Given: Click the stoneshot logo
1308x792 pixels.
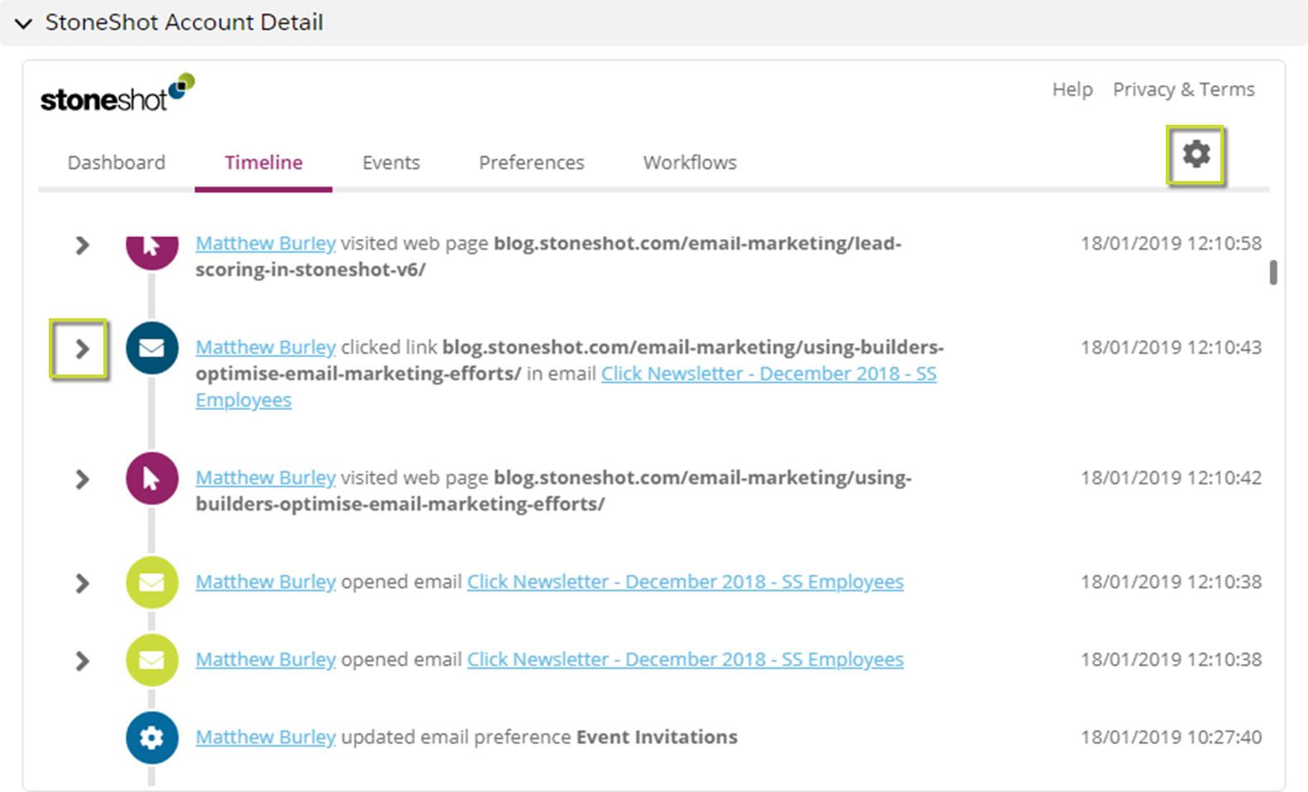Looking at the screenshot, I should coord(117,93).
